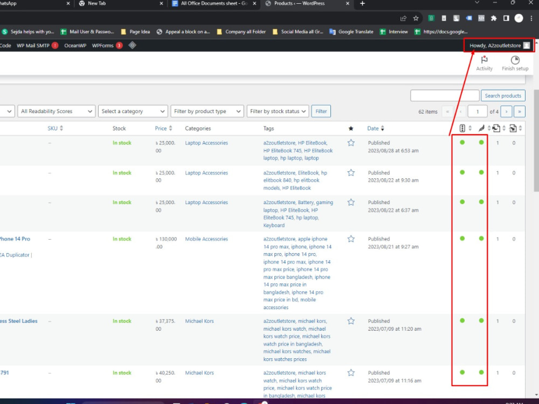Image resolution: width=539 pixels, height=404 pixels.
Task: Click the Chrome profile avatar
Action: click(x=519, y=18)
